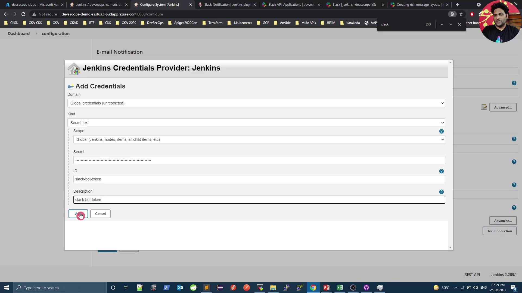Click the Test Connection button
522x293 pixels.
pyautogui.click(x=499, y=231)
